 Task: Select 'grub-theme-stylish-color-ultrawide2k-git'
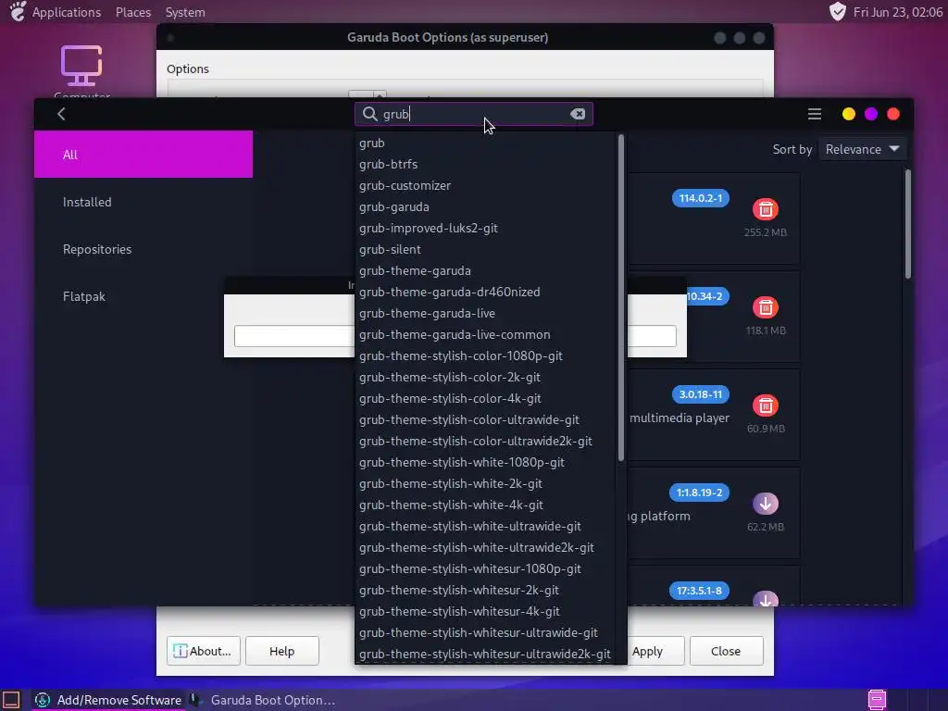click(x=485, y=441)
